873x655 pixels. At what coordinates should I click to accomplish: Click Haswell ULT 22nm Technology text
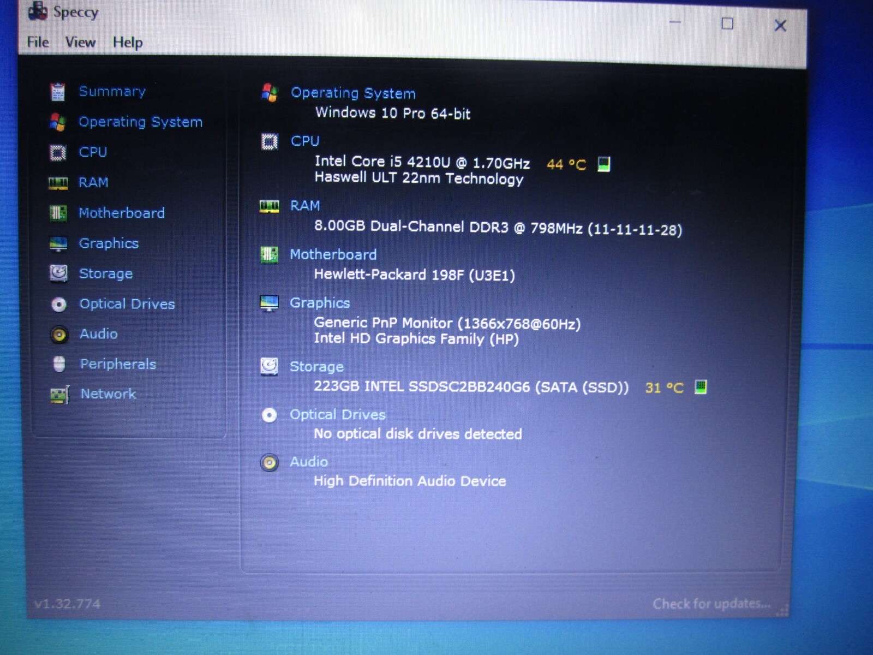(x=419, y=178)
